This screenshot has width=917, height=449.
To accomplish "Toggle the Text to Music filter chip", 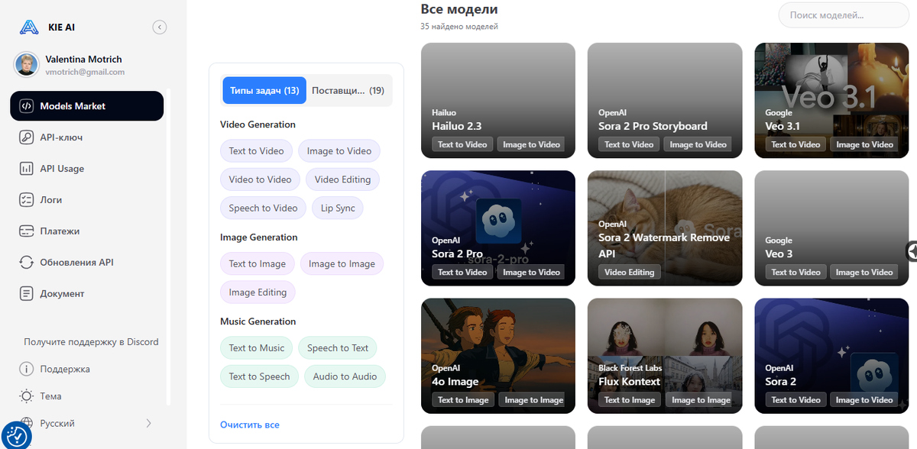I will click(x=257, y=348).
